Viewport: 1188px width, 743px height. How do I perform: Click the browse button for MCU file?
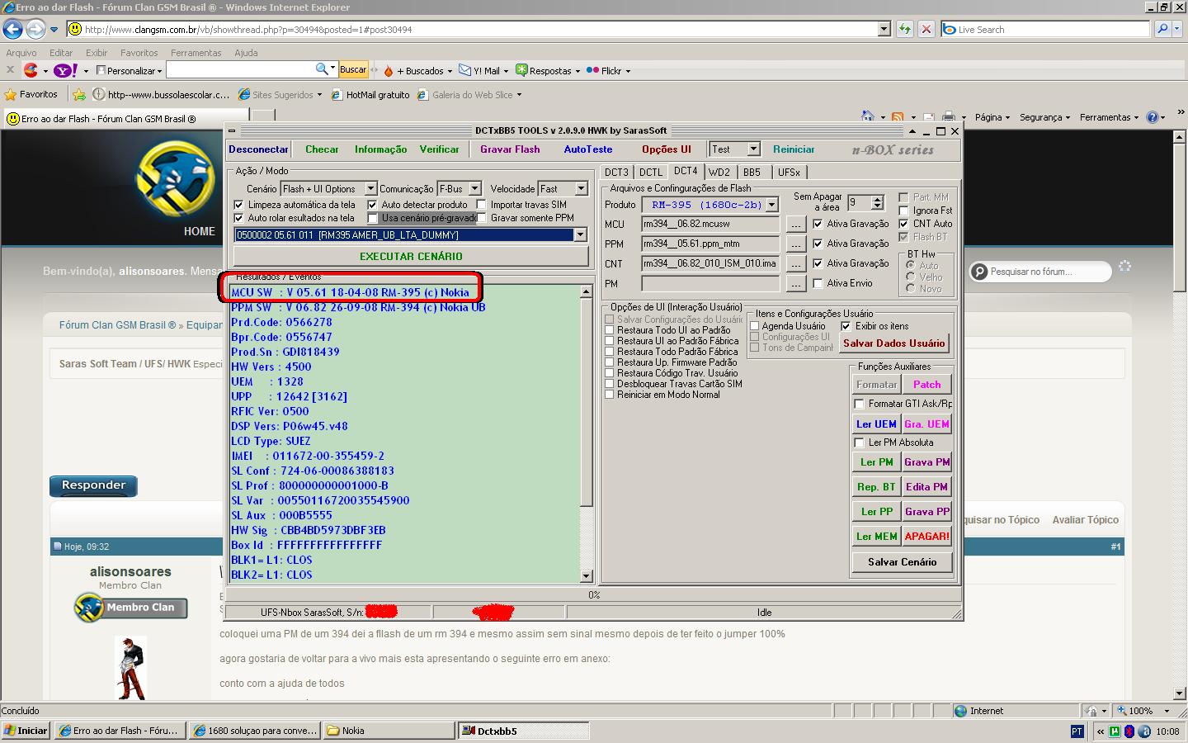click(x=795, y=224)
